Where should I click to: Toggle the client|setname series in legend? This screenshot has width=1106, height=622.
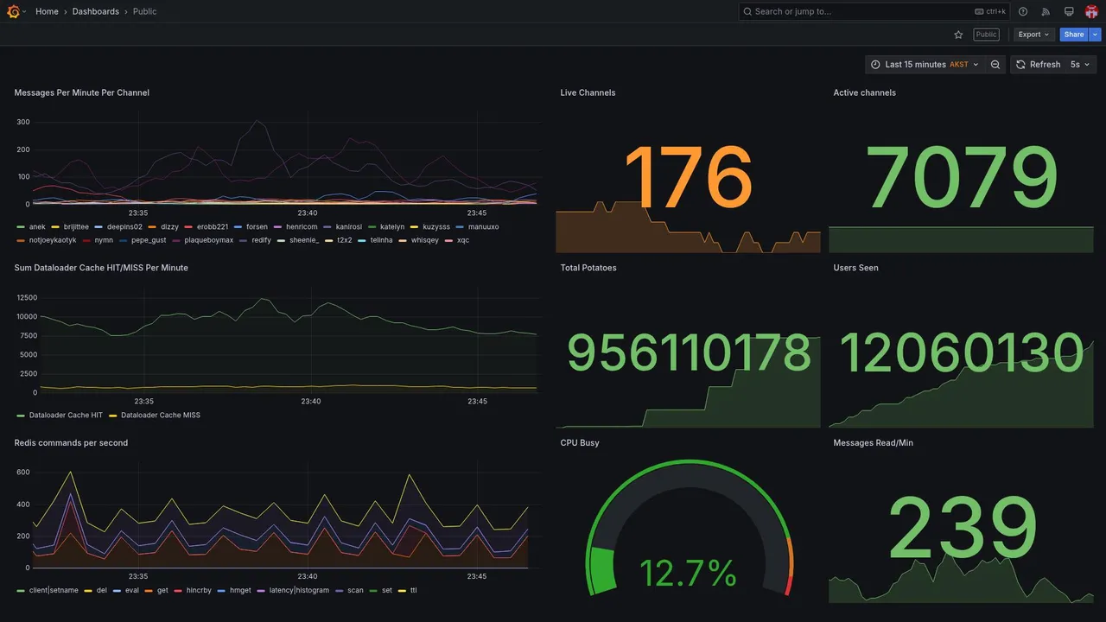click(54, 591)
